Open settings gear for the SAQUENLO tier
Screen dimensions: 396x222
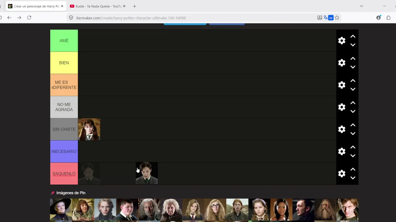point(342,174)
